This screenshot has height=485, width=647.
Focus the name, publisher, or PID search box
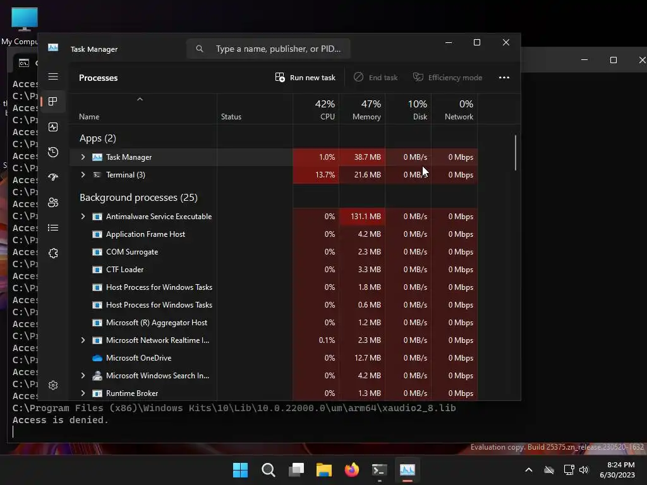click(x=268, y=49)
